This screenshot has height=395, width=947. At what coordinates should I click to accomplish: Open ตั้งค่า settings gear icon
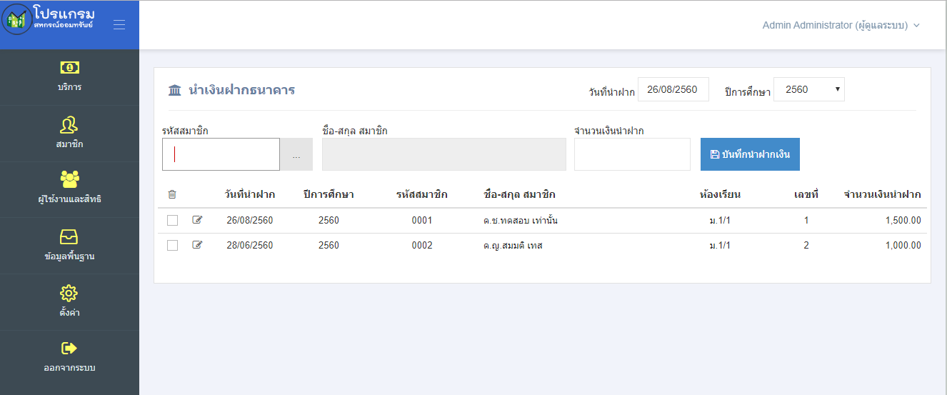click(x=69, y=293)
